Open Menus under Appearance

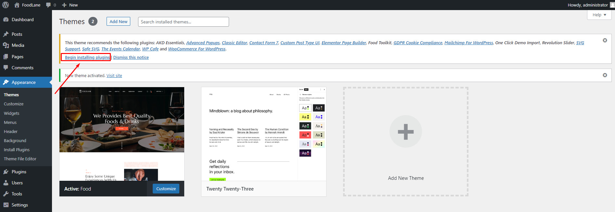10,122
